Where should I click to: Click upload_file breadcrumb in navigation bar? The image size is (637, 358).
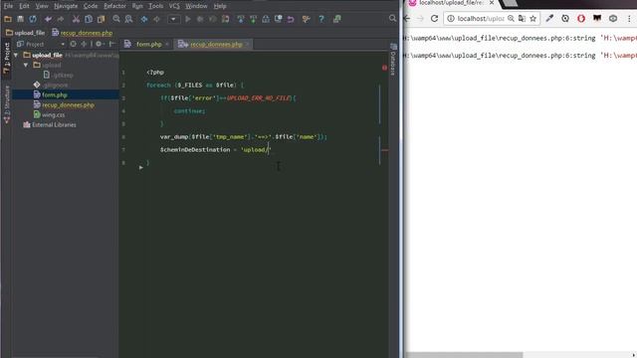click(x=25, y=33)
